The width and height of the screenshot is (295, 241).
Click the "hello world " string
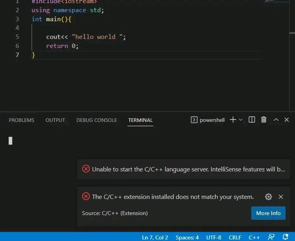[97, 37]
